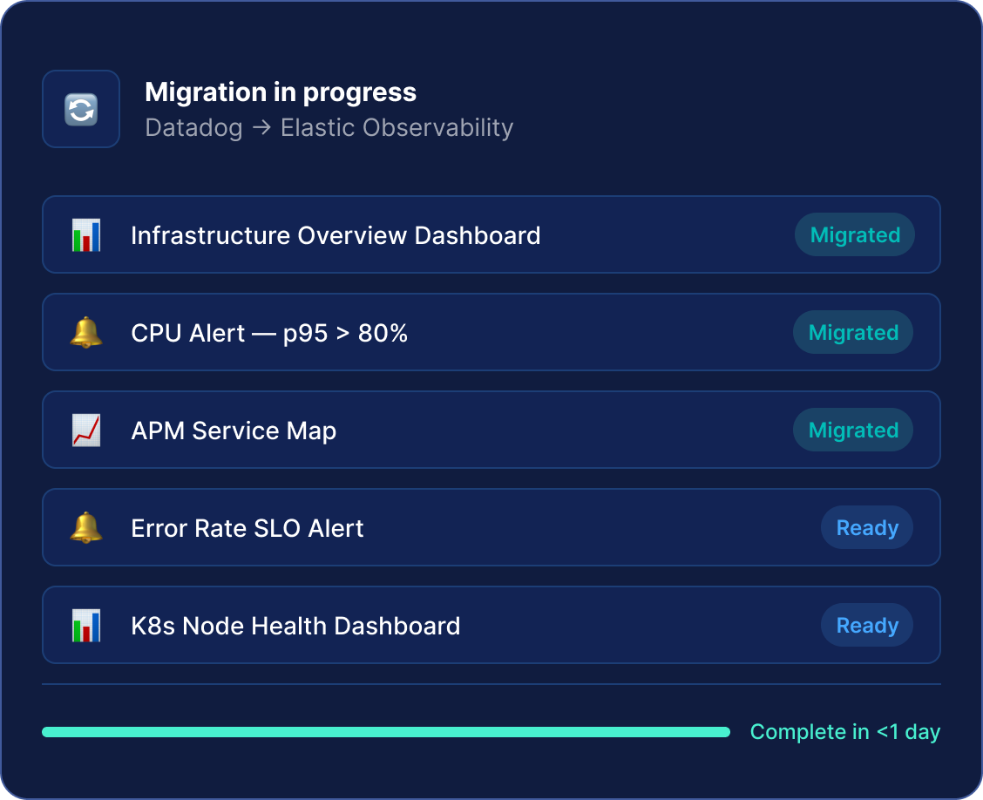Open the APM Service Map item
Image resolution: width=983 pixels, height=800 pixels.
234,431
